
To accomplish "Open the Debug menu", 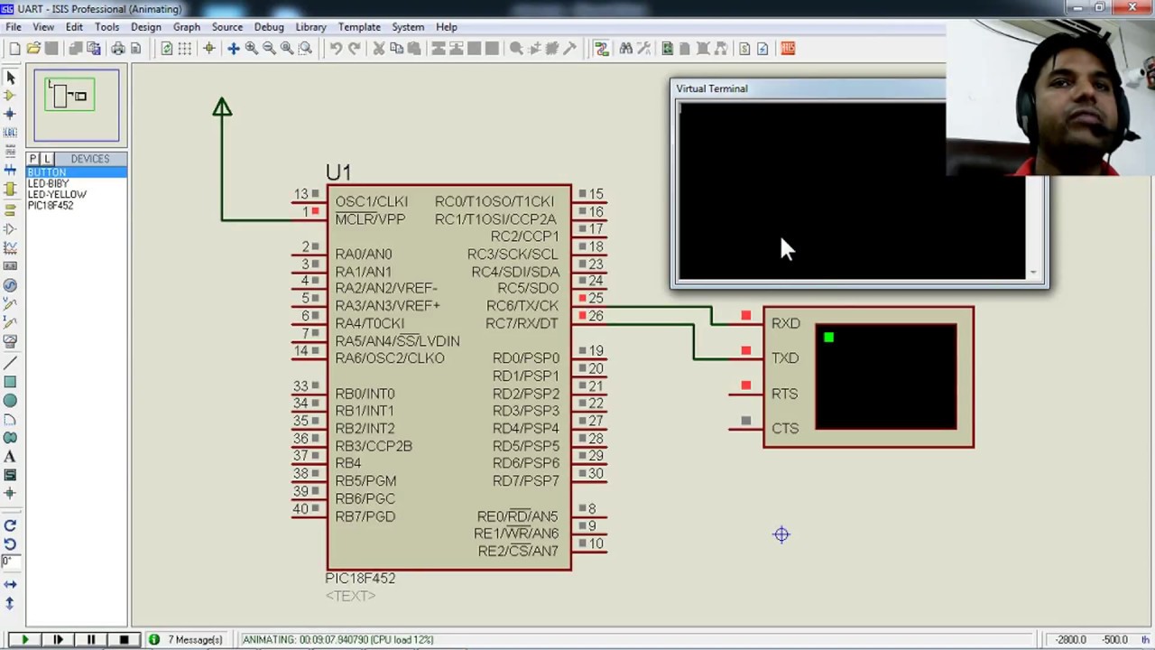I will click(269, 27).
